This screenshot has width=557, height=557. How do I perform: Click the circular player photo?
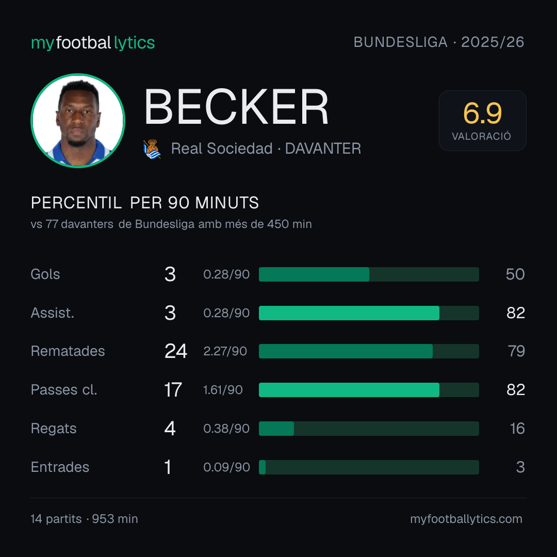pos(78,120)
